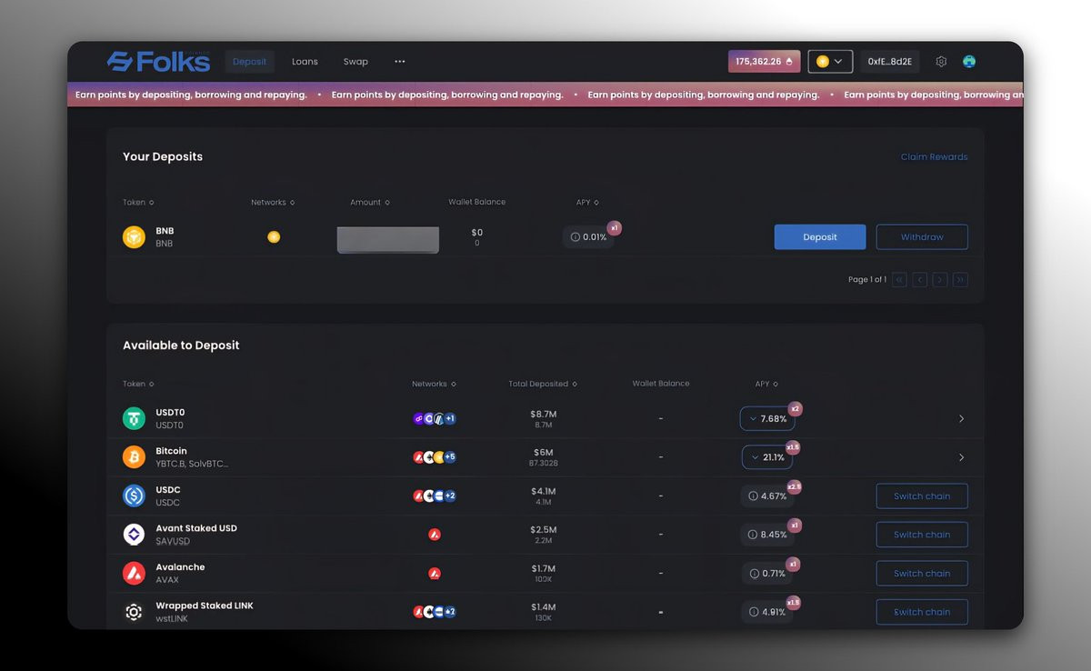Click the AVAX 0.71% APY info badge
Screen dimensions: 1091x671
click(767, 573)
